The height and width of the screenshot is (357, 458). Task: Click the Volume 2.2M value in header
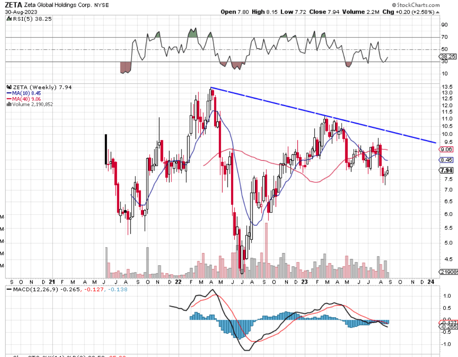[361, 12]
